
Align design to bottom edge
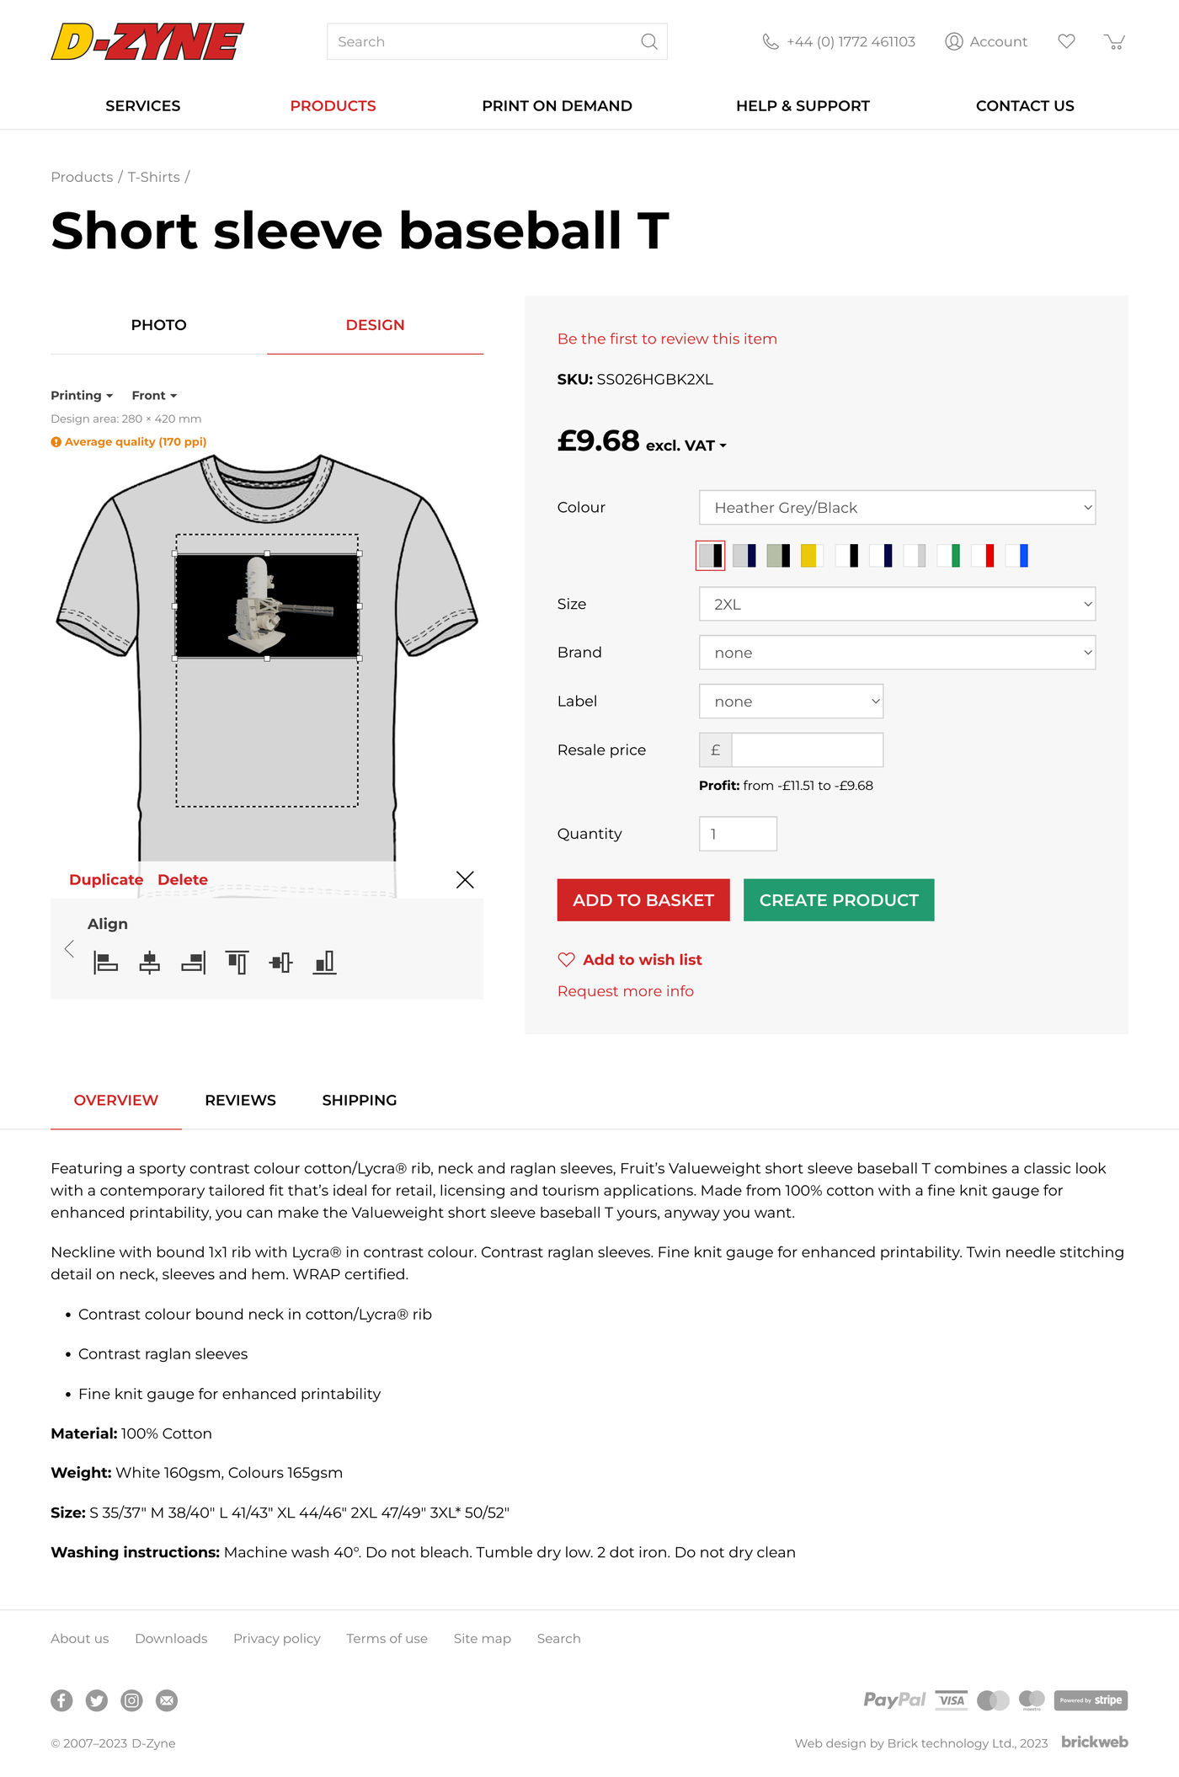[325, 962]
